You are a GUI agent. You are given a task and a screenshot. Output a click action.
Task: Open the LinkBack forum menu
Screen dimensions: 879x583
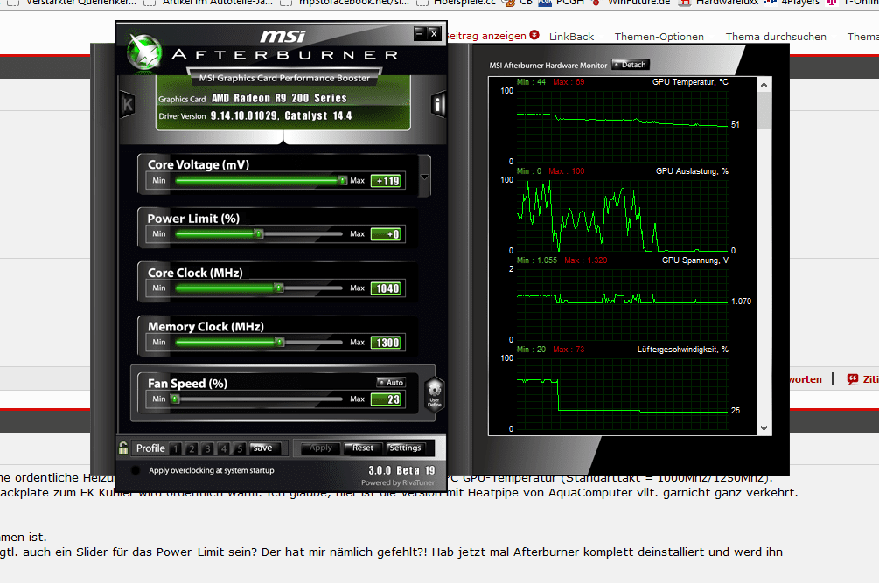pyautogui.click(x=571, y=37)
